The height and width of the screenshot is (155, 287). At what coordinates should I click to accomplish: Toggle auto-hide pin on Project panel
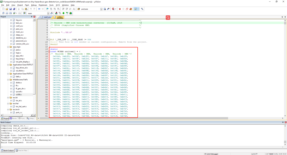coord(31,17)
